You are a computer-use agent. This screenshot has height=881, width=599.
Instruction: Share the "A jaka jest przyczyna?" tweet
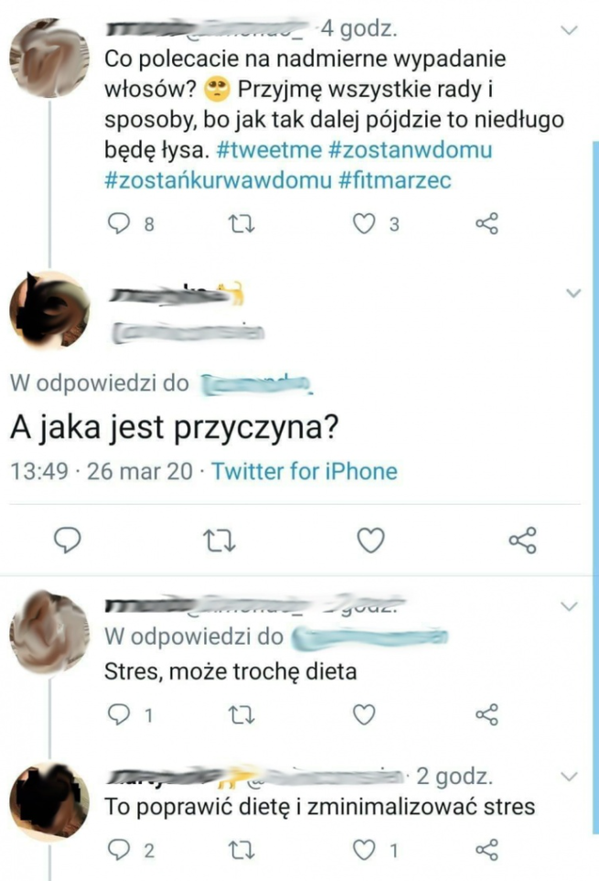[x=523, y=541]
